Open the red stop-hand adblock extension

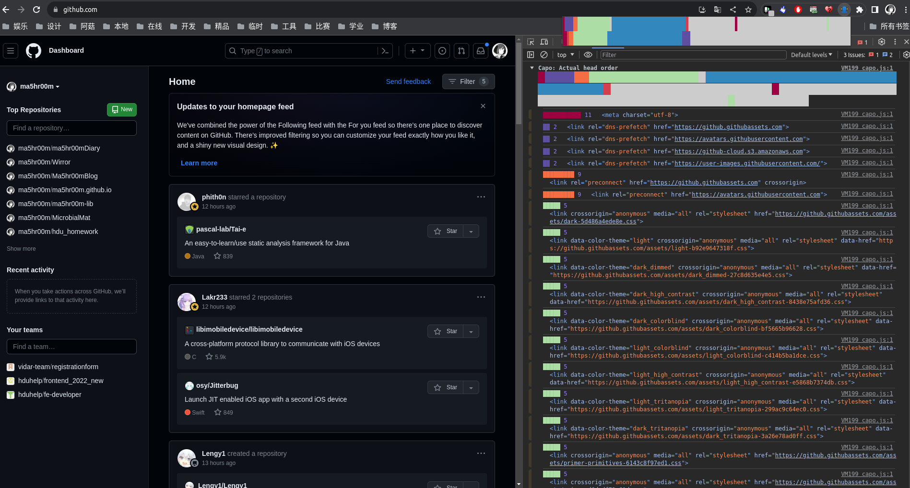point(798,10)
